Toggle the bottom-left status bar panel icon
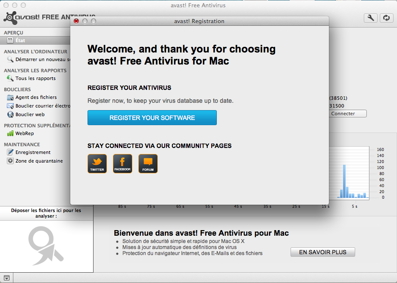The height and width of the screenshot is (283, 397). point(6,278)
